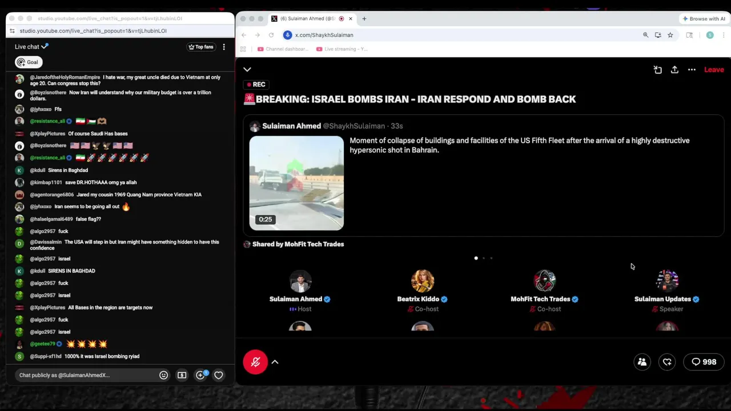Screen dimensions: 731x411
Task: Open co-host MohFit Tech Trades avatar
Action: 545,281
